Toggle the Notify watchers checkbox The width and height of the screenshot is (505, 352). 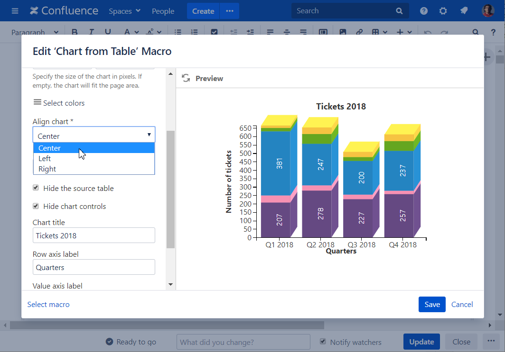[x=323, y=342]
